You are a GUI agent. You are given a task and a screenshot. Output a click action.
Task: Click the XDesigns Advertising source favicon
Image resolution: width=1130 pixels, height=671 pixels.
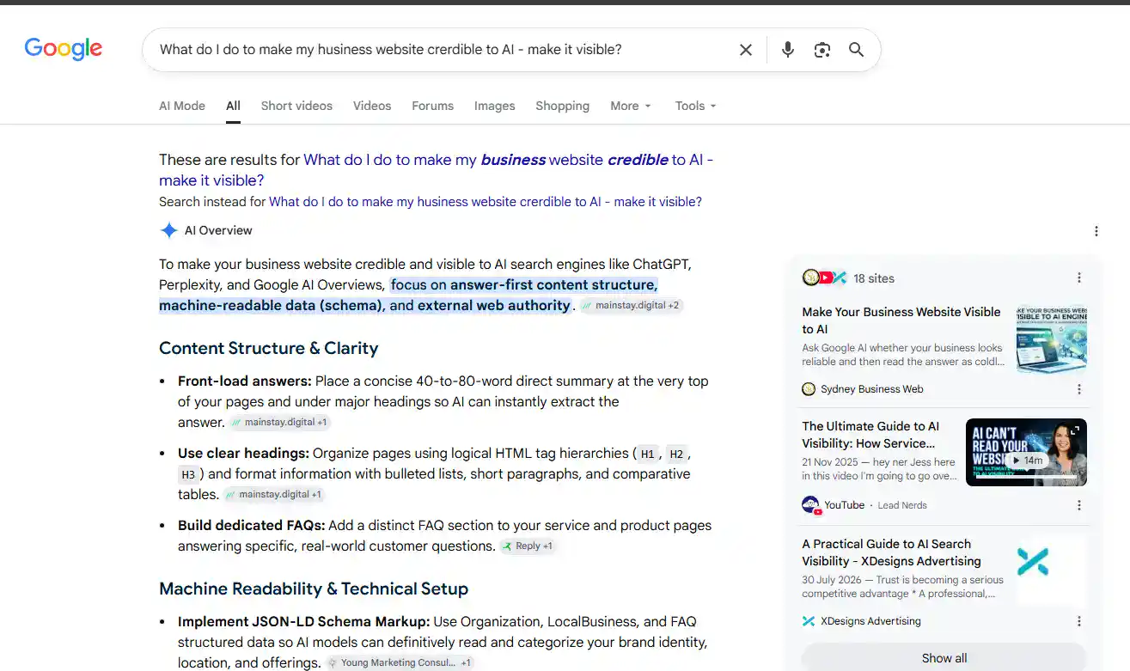(x=809, y=621)
